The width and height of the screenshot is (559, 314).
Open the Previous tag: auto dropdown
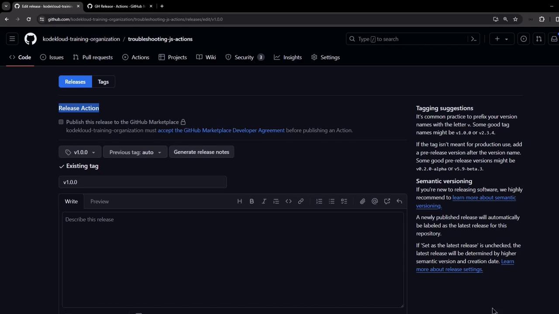tap(135, 152)
